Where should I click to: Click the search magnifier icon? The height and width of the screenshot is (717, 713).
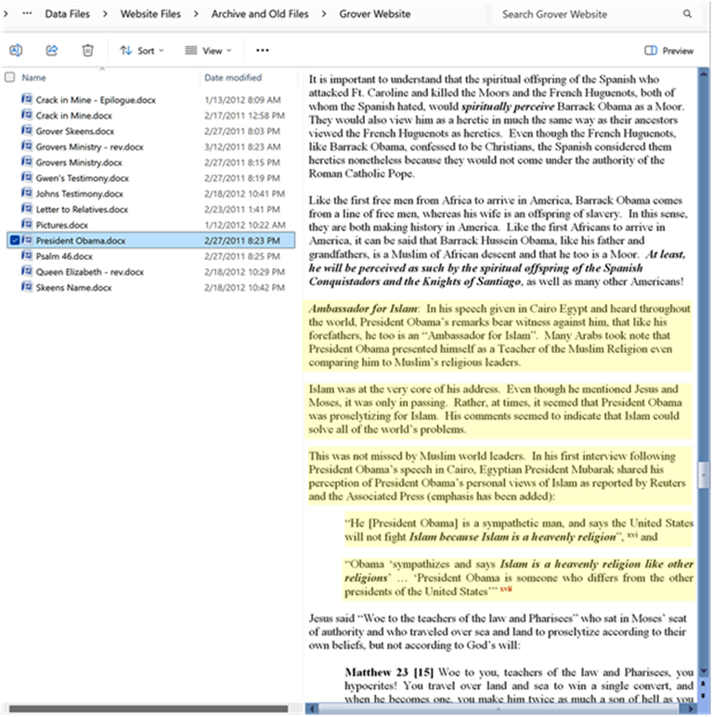point(687,15)
